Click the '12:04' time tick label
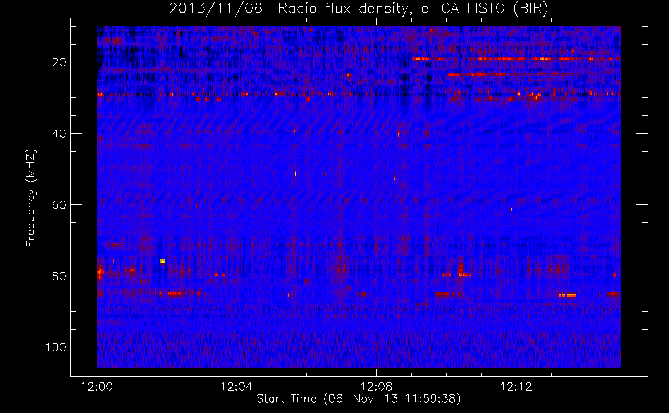 237,387
